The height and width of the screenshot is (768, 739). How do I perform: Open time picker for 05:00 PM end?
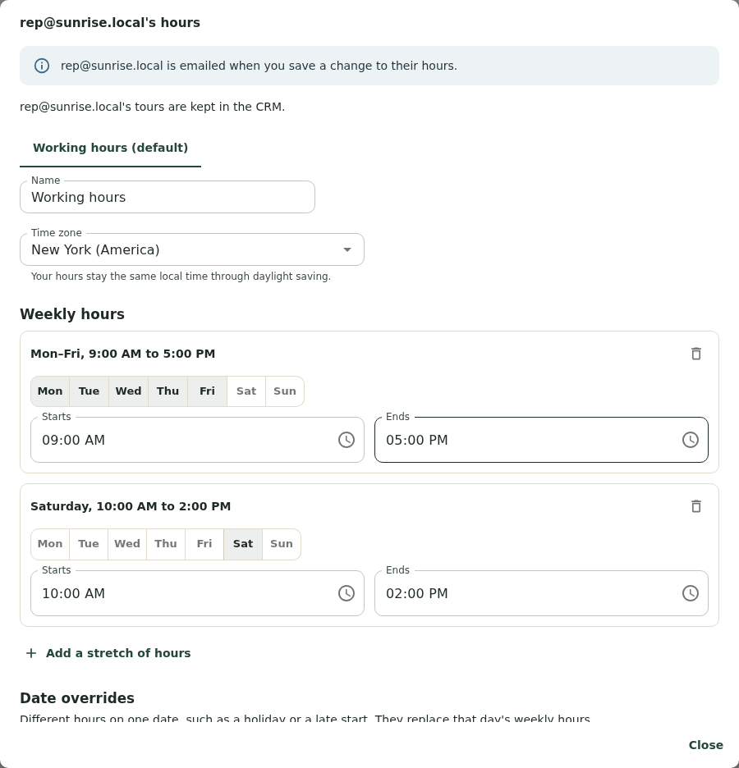pos(691,440)
